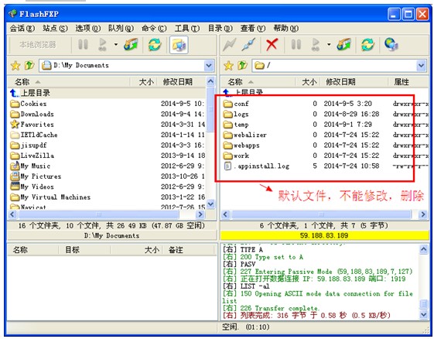Select the .appinstall.log file
Image resolution: width=434 pixels, height=339 pixels.
(257, 166)
